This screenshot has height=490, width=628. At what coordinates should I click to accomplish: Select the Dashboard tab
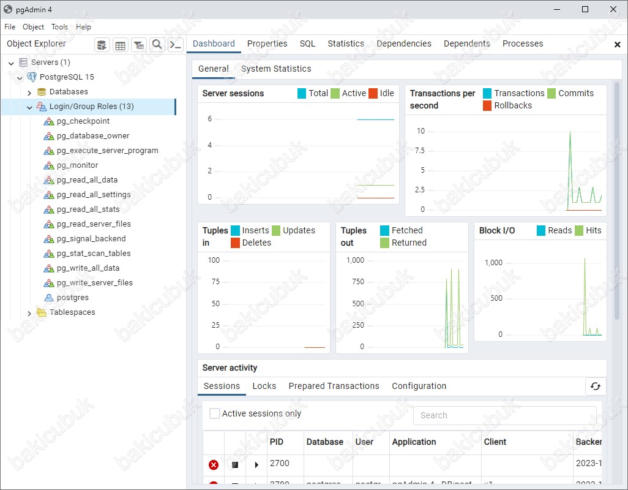point(214,43)
